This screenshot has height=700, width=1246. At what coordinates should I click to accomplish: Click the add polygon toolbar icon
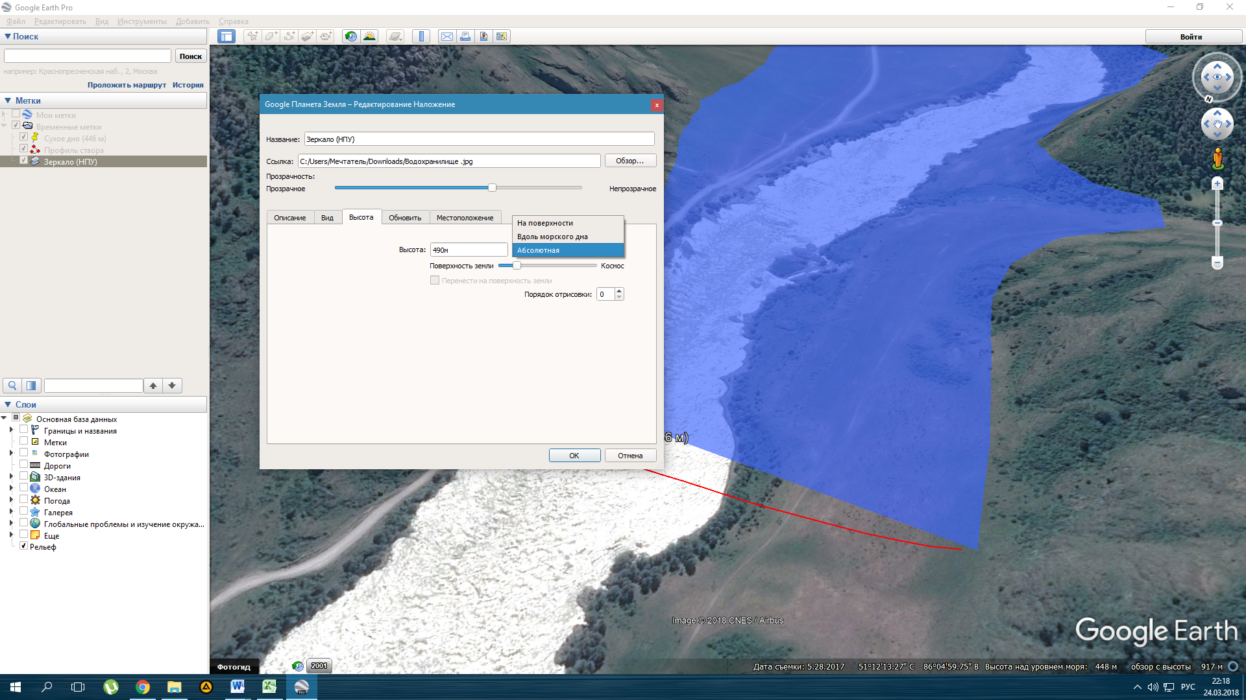click(x=271, y=36)
